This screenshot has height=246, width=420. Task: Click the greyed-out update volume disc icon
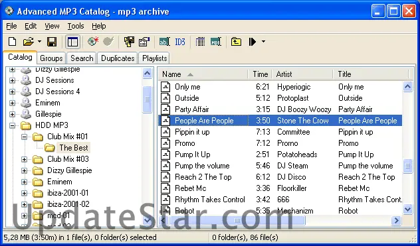[108, 42]
